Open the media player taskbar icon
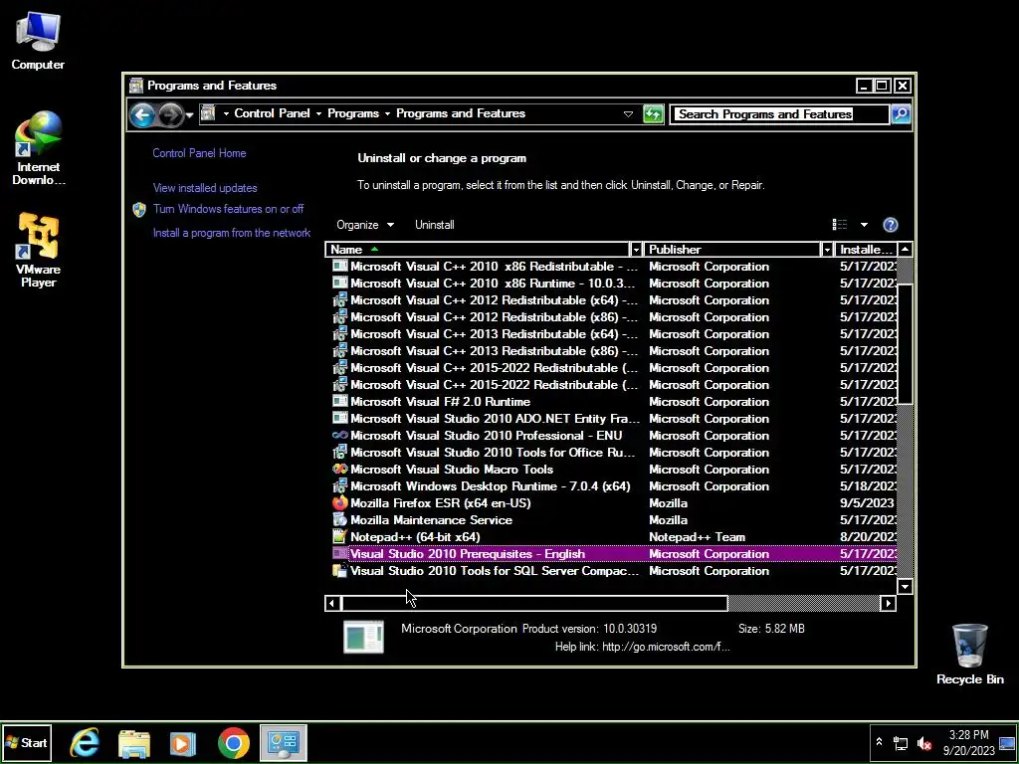1019x764 pixels. tap(183, 743)
